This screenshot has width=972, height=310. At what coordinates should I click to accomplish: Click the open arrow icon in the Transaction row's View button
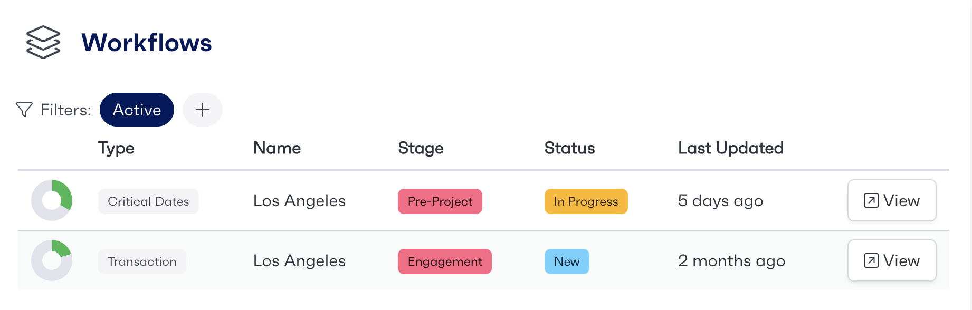[x=871, y=261]
